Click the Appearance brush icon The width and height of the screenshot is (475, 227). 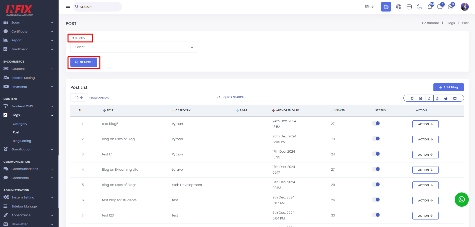pos(6,215)
